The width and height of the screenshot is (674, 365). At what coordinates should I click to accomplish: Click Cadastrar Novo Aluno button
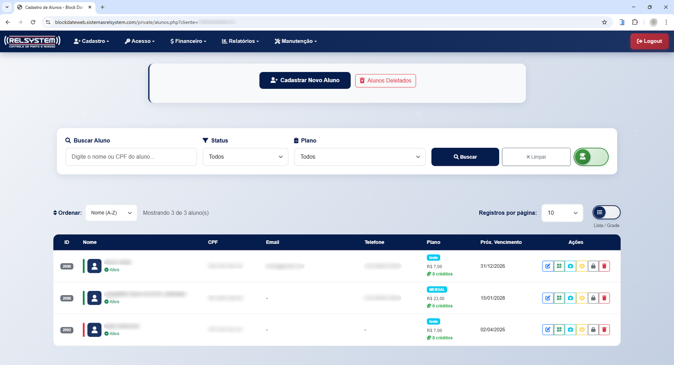[x=305, y=80]
